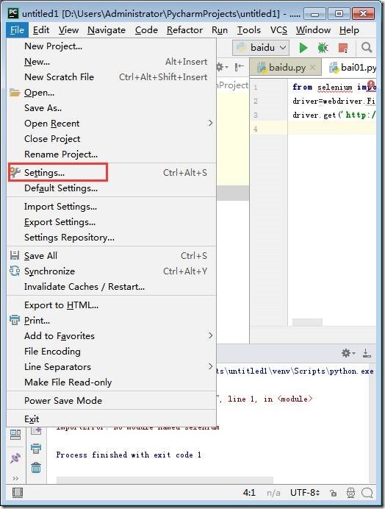Select Save As.. menu item
385x509 pixels.
click(111, 108)
